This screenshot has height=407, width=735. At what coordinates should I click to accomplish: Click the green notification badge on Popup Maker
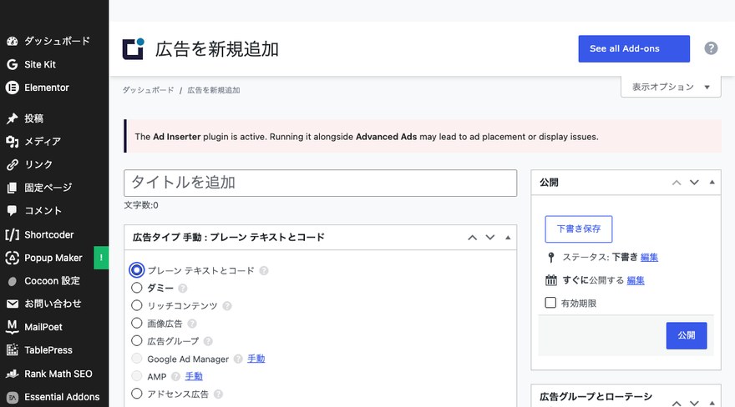coord(101,258)
